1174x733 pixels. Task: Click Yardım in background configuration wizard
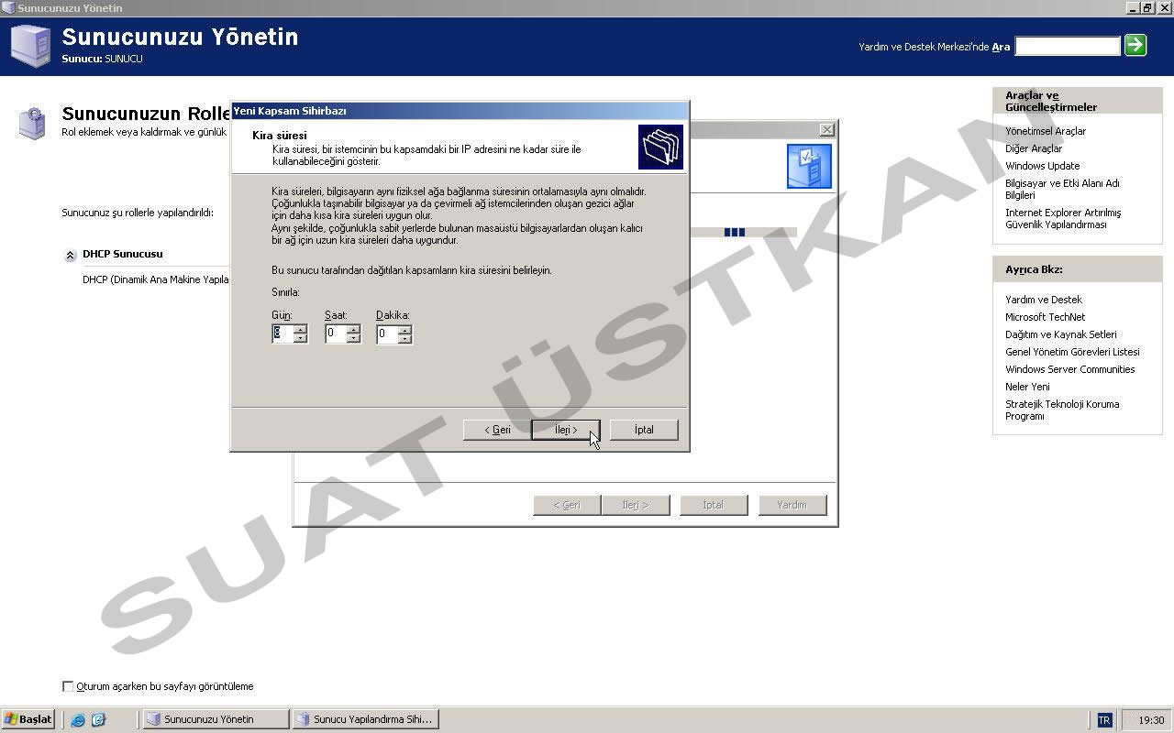click(x=792, y=505)
